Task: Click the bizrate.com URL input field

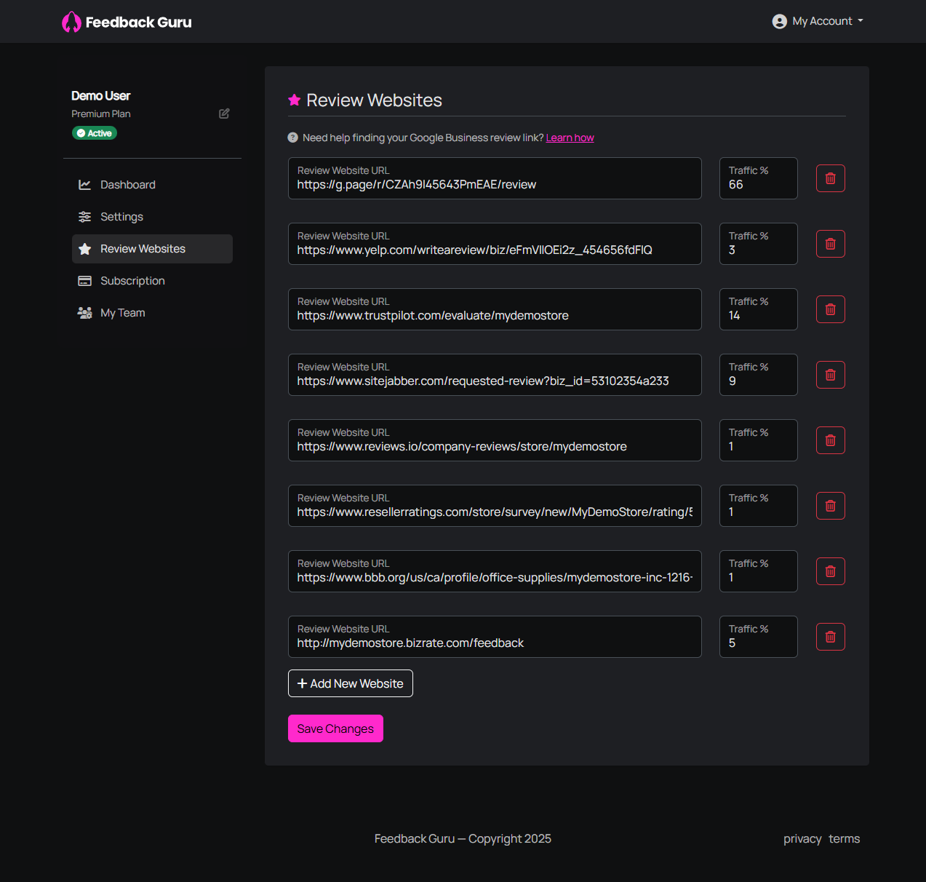Action: pyautogui.click(x=495, y=637)
